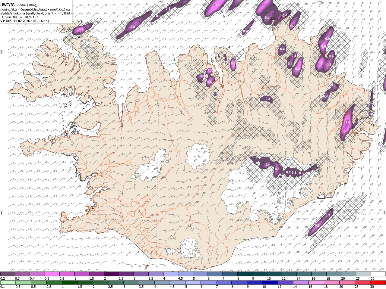Click the "(+67 h)" forecast offset
This screenshot has width=386, height=289.
(43, 21)
